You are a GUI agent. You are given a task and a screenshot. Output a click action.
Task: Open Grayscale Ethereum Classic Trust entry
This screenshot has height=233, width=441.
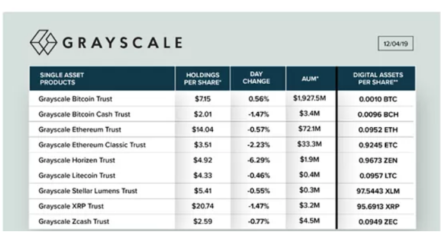click(x=222, y=145)
